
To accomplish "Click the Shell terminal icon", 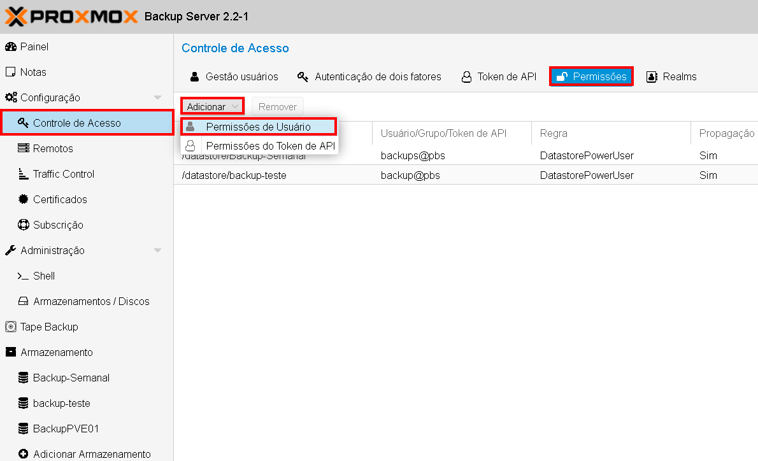I will click(23, 276).
